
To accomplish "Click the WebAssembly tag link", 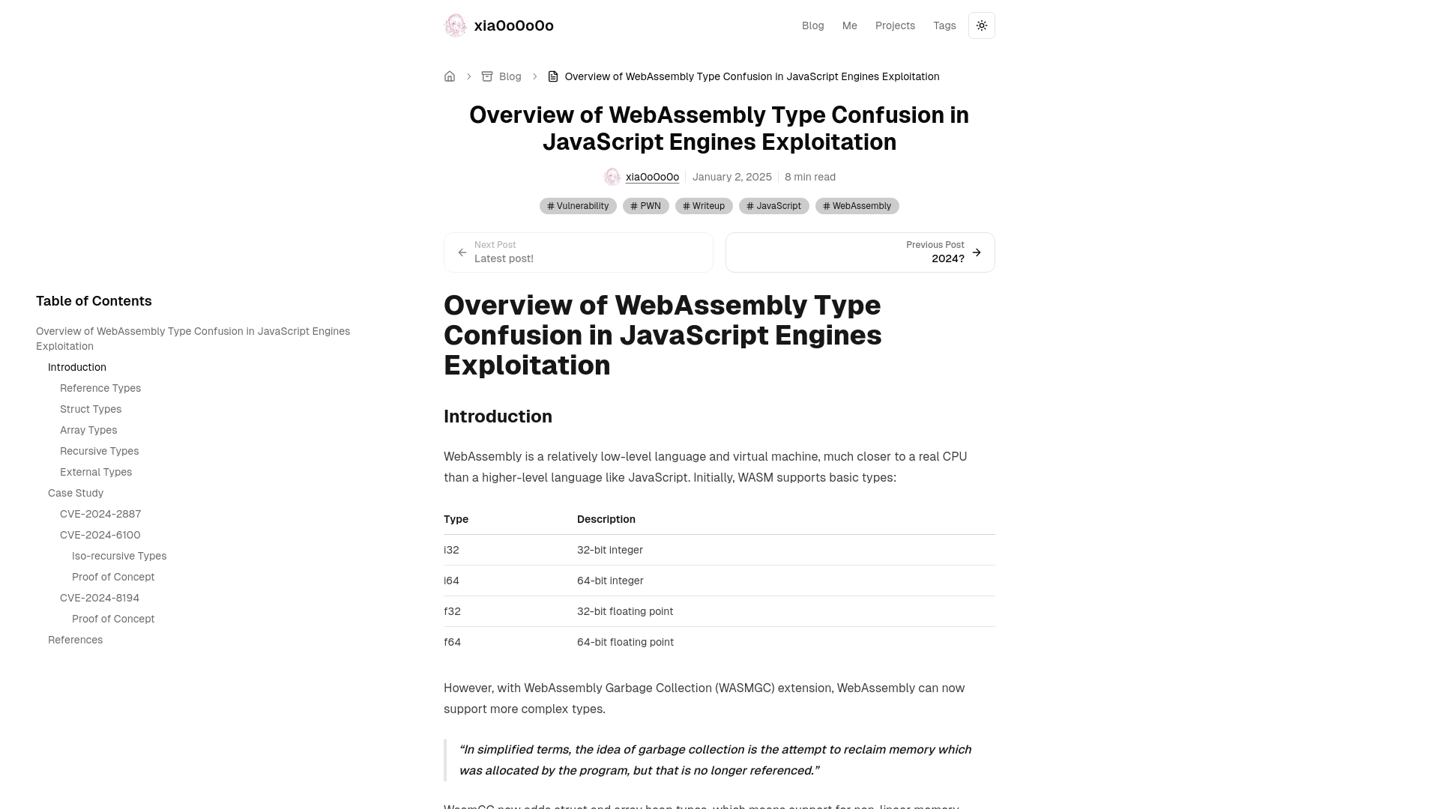I will (x=857, y=205).
